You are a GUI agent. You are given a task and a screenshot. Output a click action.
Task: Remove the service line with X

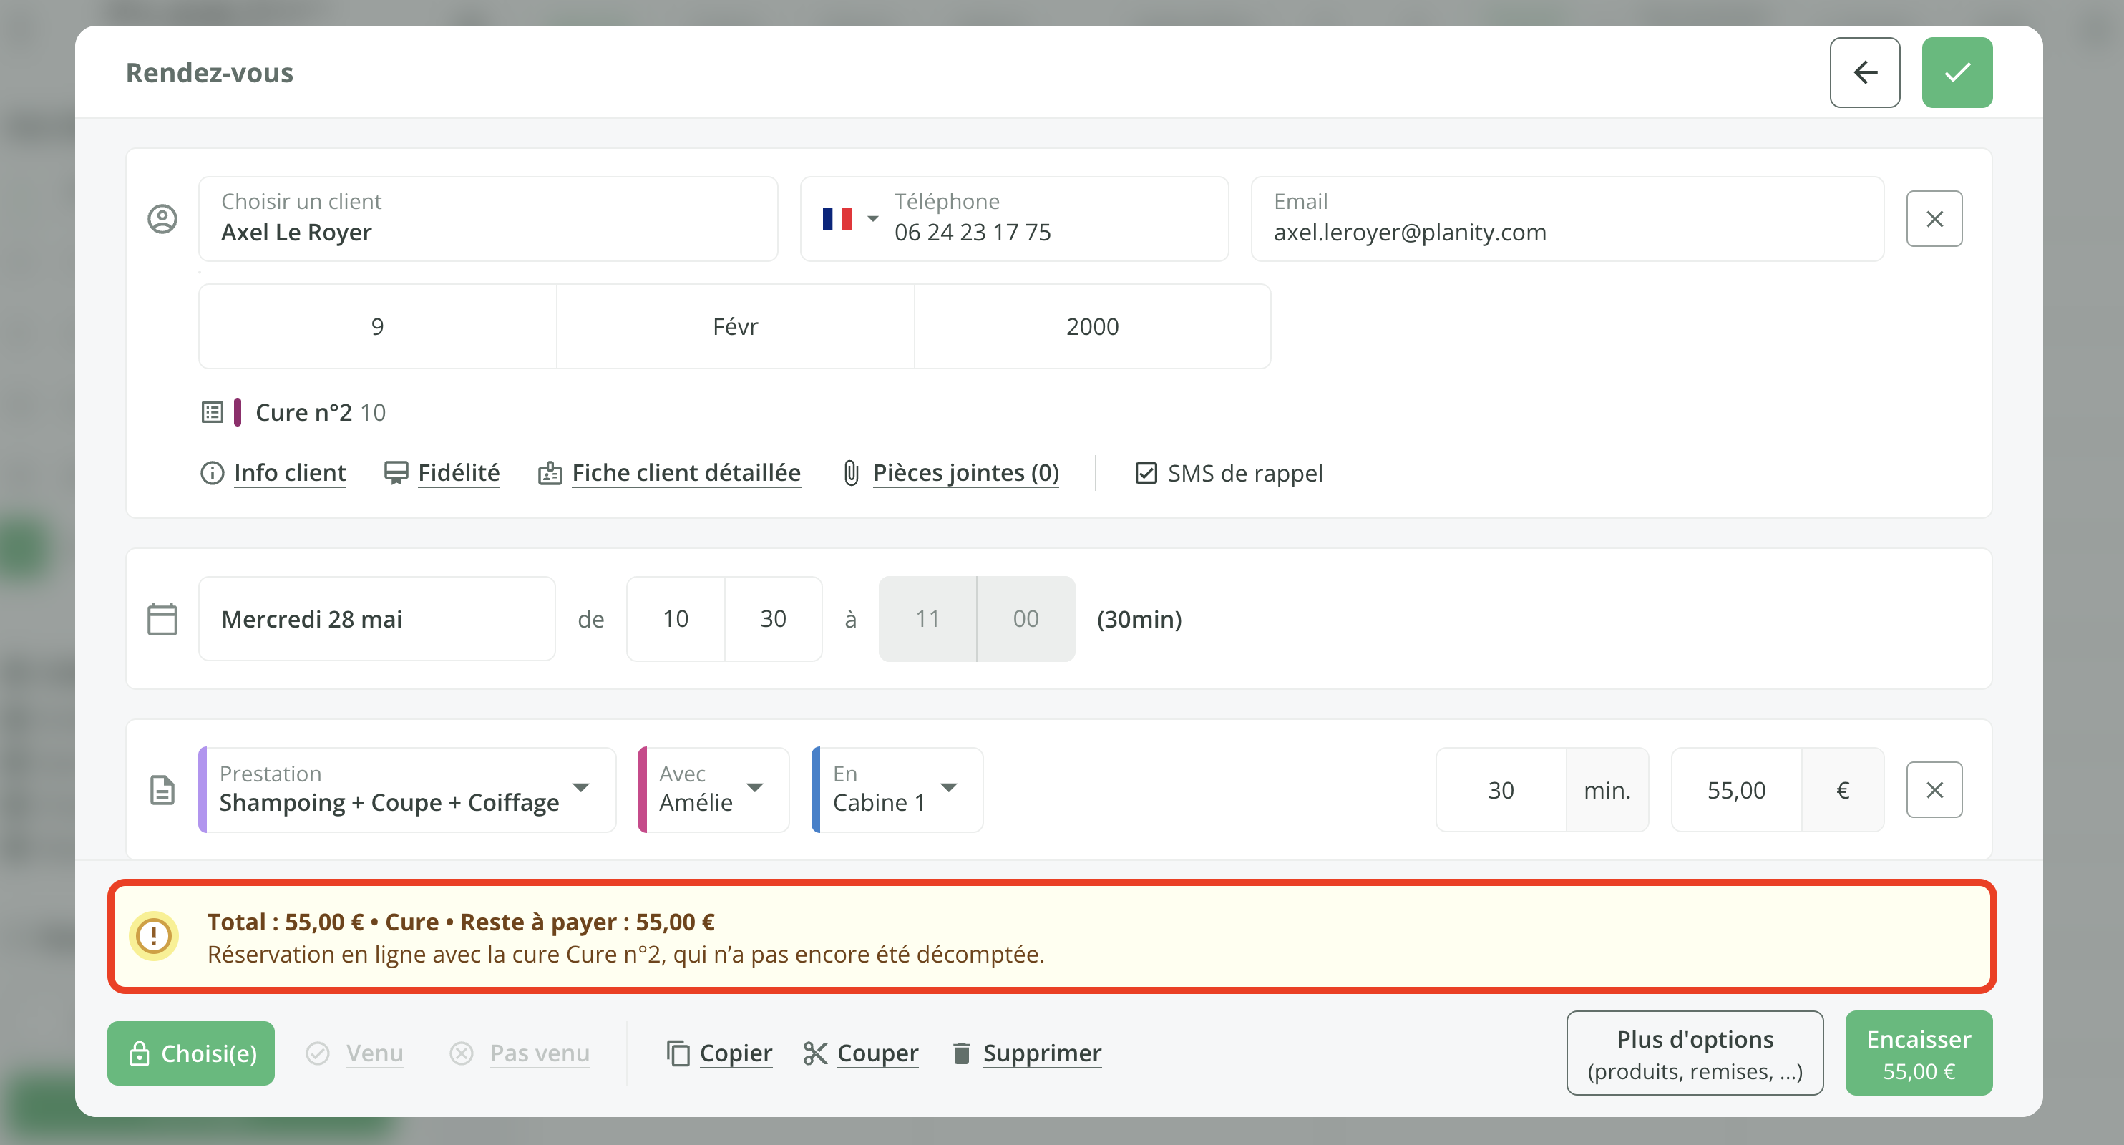pyautogui.click(x=1934, y=790)
